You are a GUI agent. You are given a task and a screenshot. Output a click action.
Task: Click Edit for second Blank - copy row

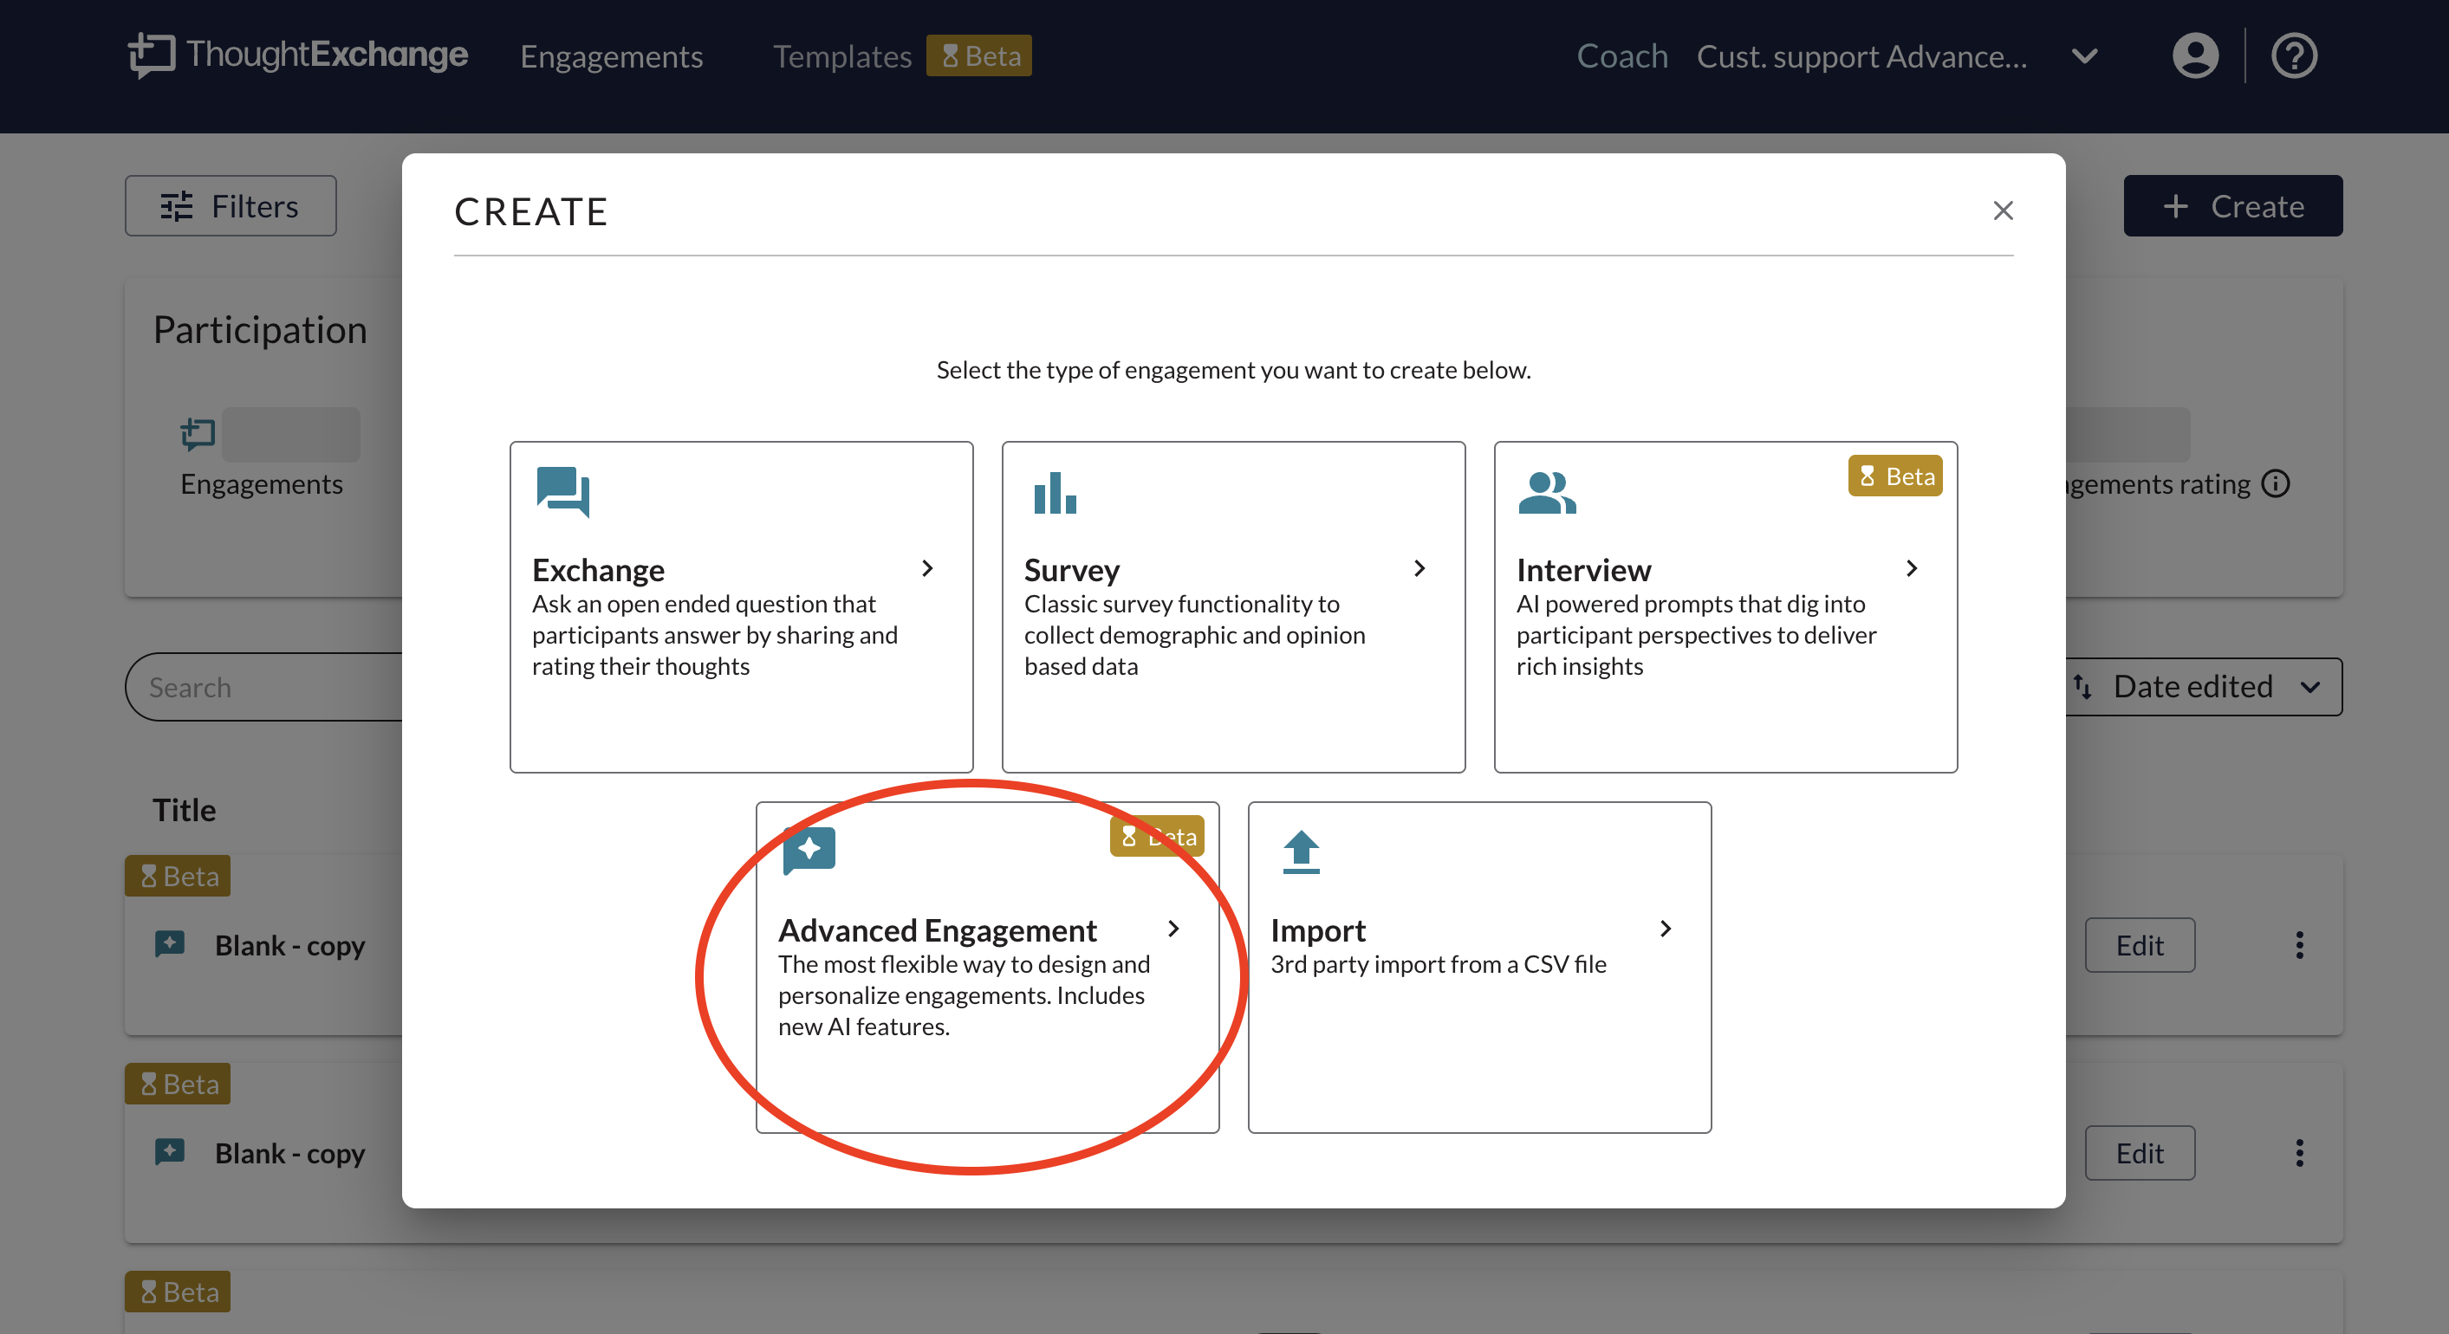[2140, 1152]
